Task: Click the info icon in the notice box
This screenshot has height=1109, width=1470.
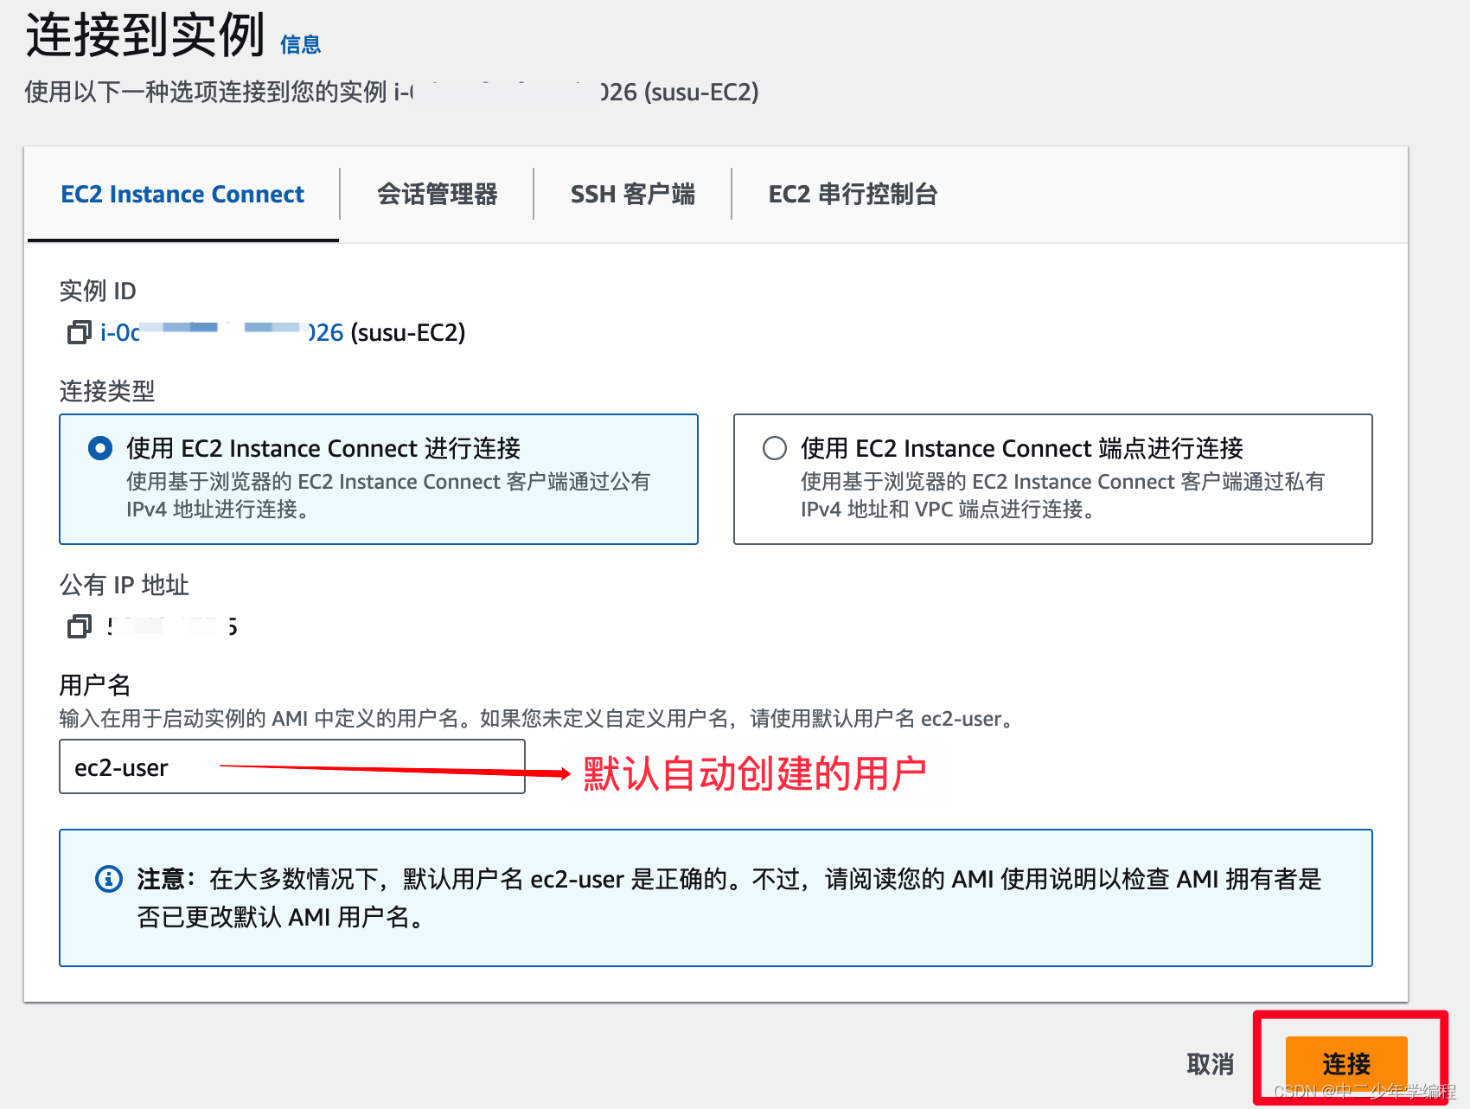Action: pyautogui.click(x=108, y=879)
